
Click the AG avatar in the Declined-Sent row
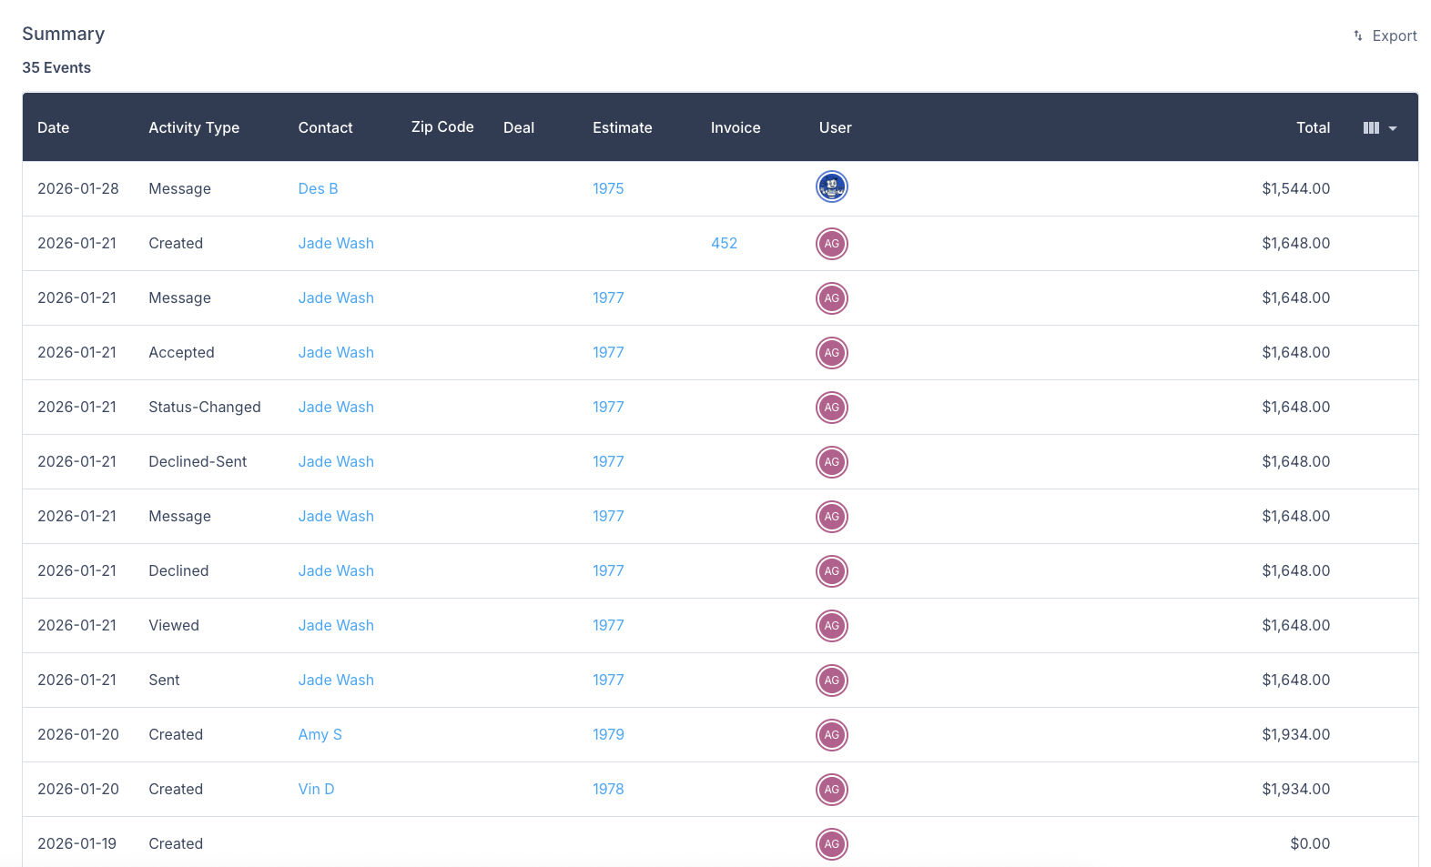(832, 462)
